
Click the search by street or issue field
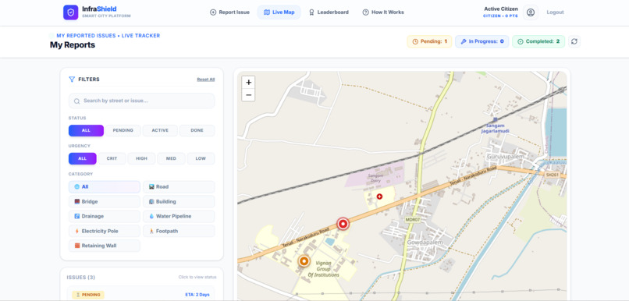[x=141, y=101]
